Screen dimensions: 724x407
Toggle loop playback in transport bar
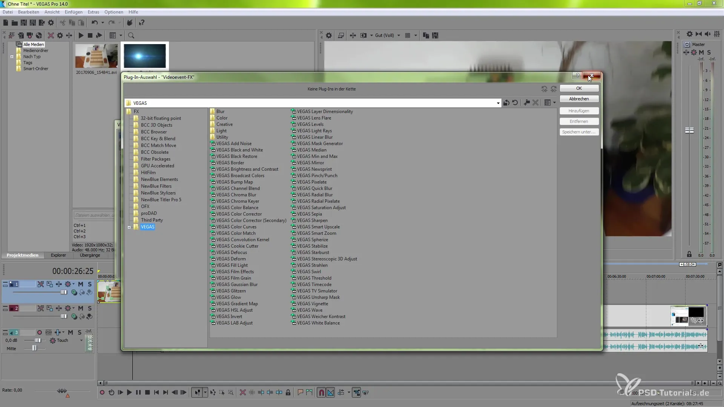point(111,392)
